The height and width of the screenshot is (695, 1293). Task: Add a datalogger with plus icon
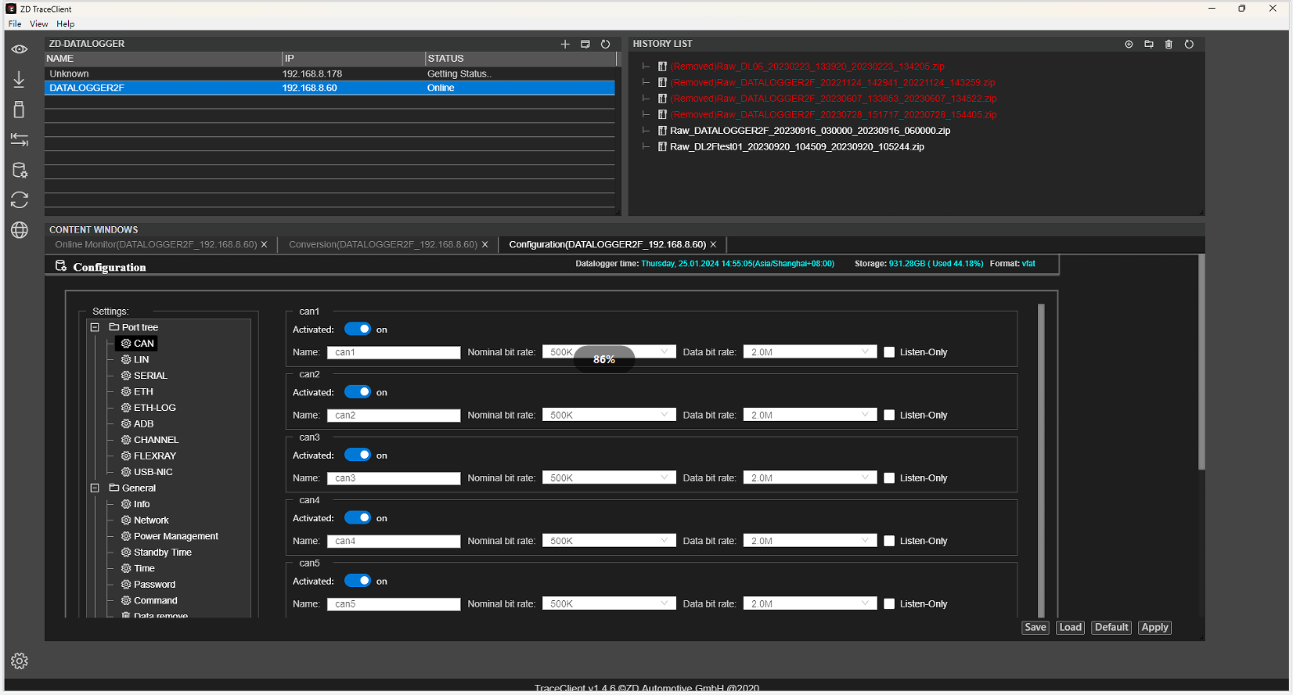[x=565, y=45]
